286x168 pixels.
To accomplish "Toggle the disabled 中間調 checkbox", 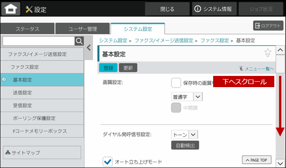I will [176, 108].
